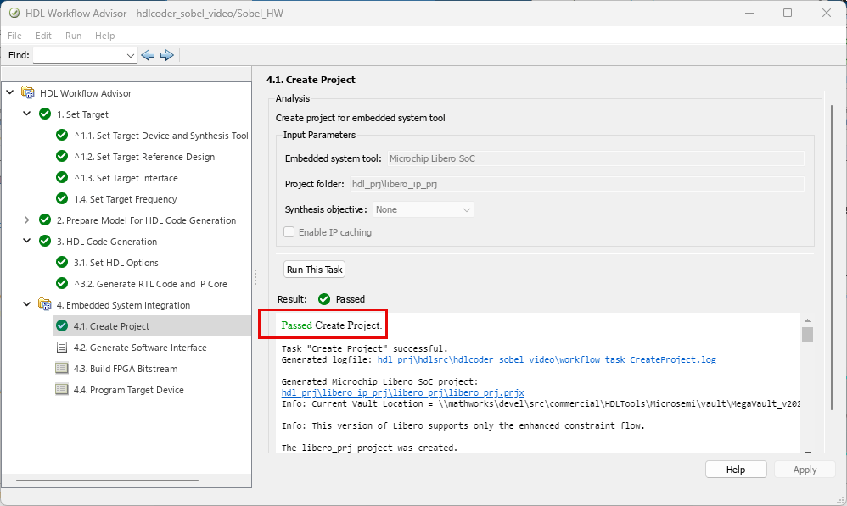Click the result log vertical scrollbar
Screen dimensions: 847x506
(807, 334)
